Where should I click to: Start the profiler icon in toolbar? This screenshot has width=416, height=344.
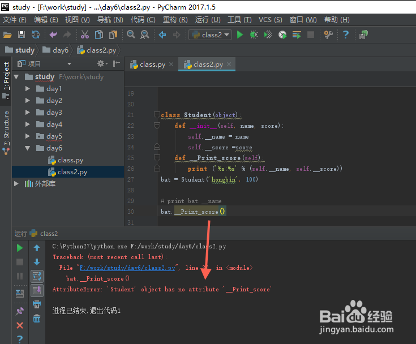pos(282,35)
